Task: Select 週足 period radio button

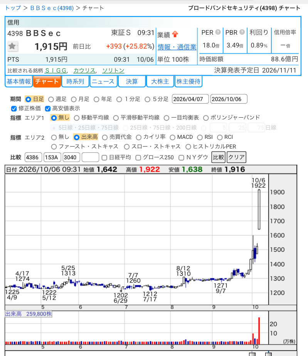Action: pos(51,100)
